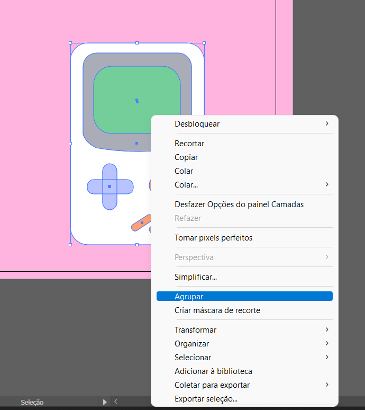This screenshot has height=410, width=365.
Task: Click the top-center selection handle
Action: (137, 43)
